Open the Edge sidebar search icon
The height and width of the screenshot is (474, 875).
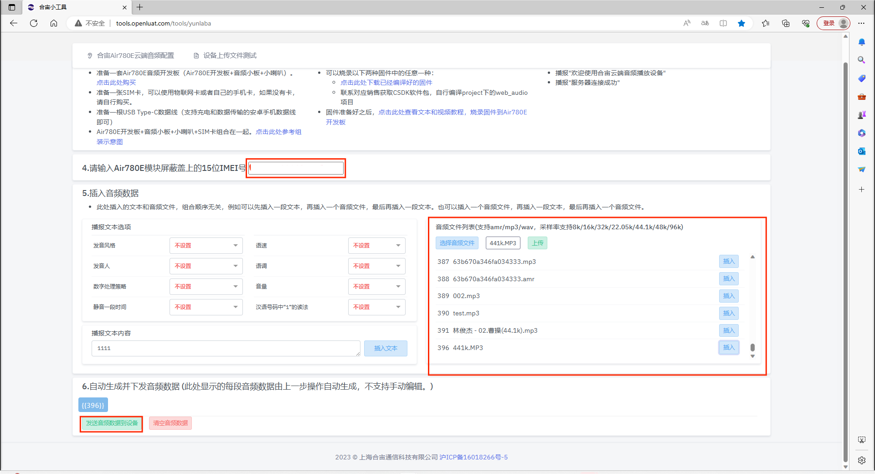pyautogui.click(x=861, y=60)
